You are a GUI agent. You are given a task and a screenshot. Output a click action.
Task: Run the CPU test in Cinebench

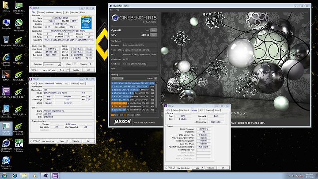(x=154, y=35)
